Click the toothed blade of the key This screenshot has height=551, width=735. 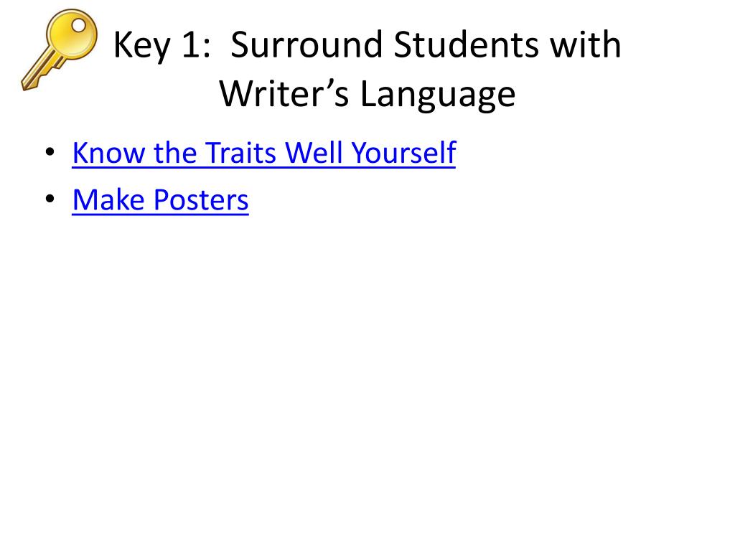point(40,74)
